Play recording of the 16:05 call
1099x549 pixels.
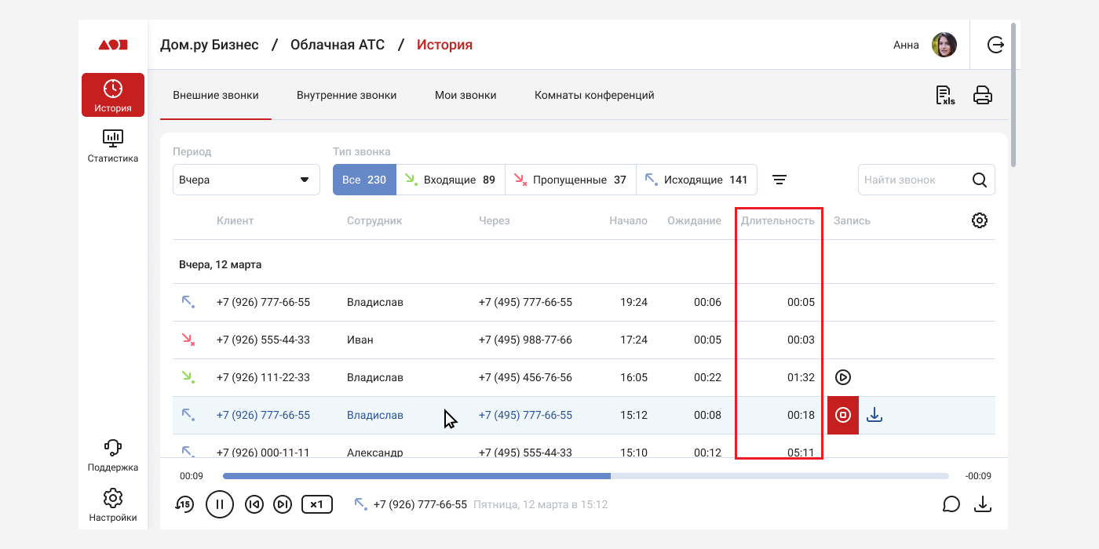coord(843,377)
